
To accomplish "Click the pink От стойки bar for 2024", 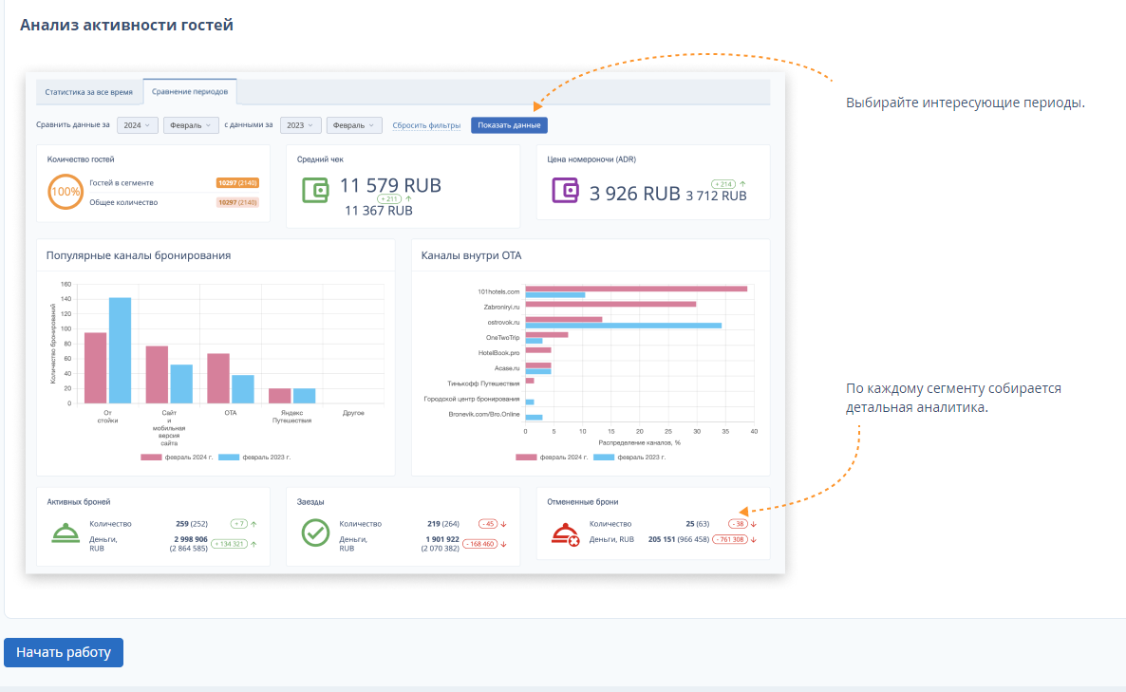I will point(96,367).
